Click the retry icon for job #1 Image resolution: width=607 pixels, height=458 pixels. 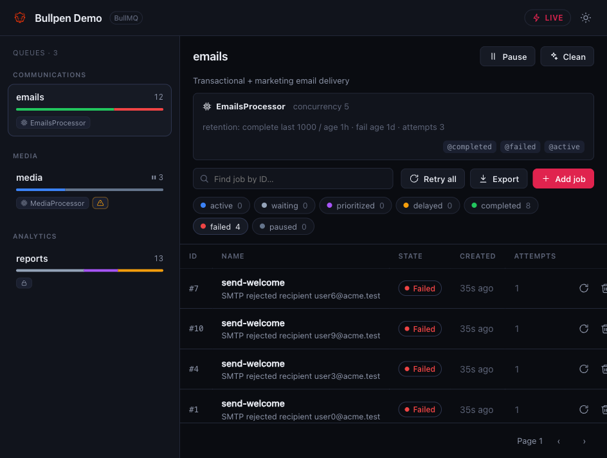[x=584, y=409]
